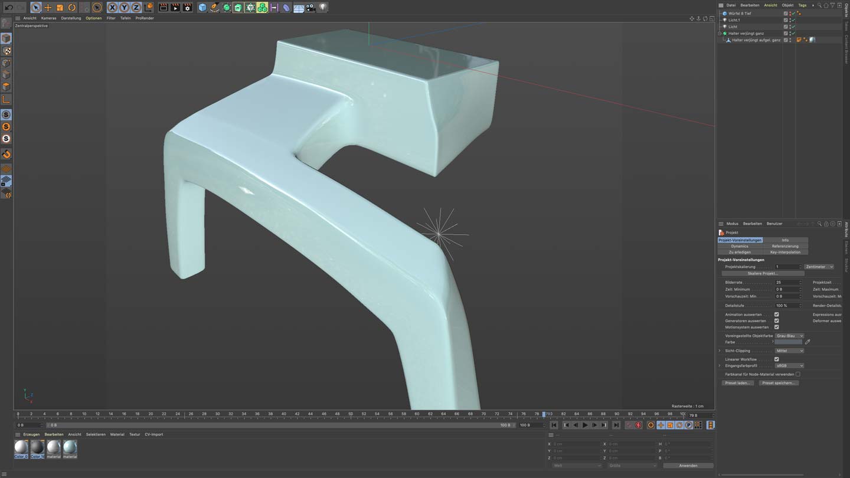This screenshot has width=850, height=478.
Task: Activate the Move tool in top toolbar
Action: tap(48, 8)
